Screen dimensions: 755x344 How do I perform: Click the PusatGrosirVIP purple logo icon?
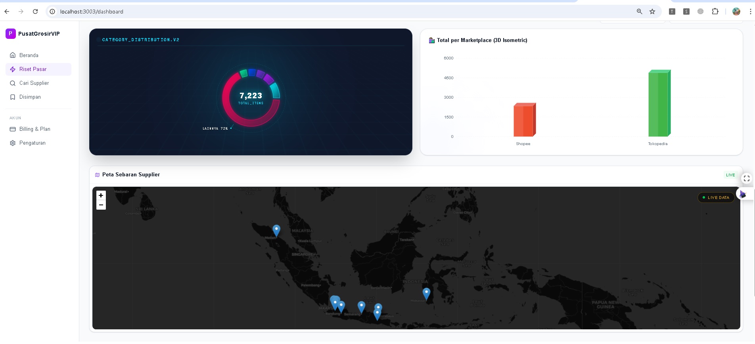pyautogui.click(x=10, y=34)
